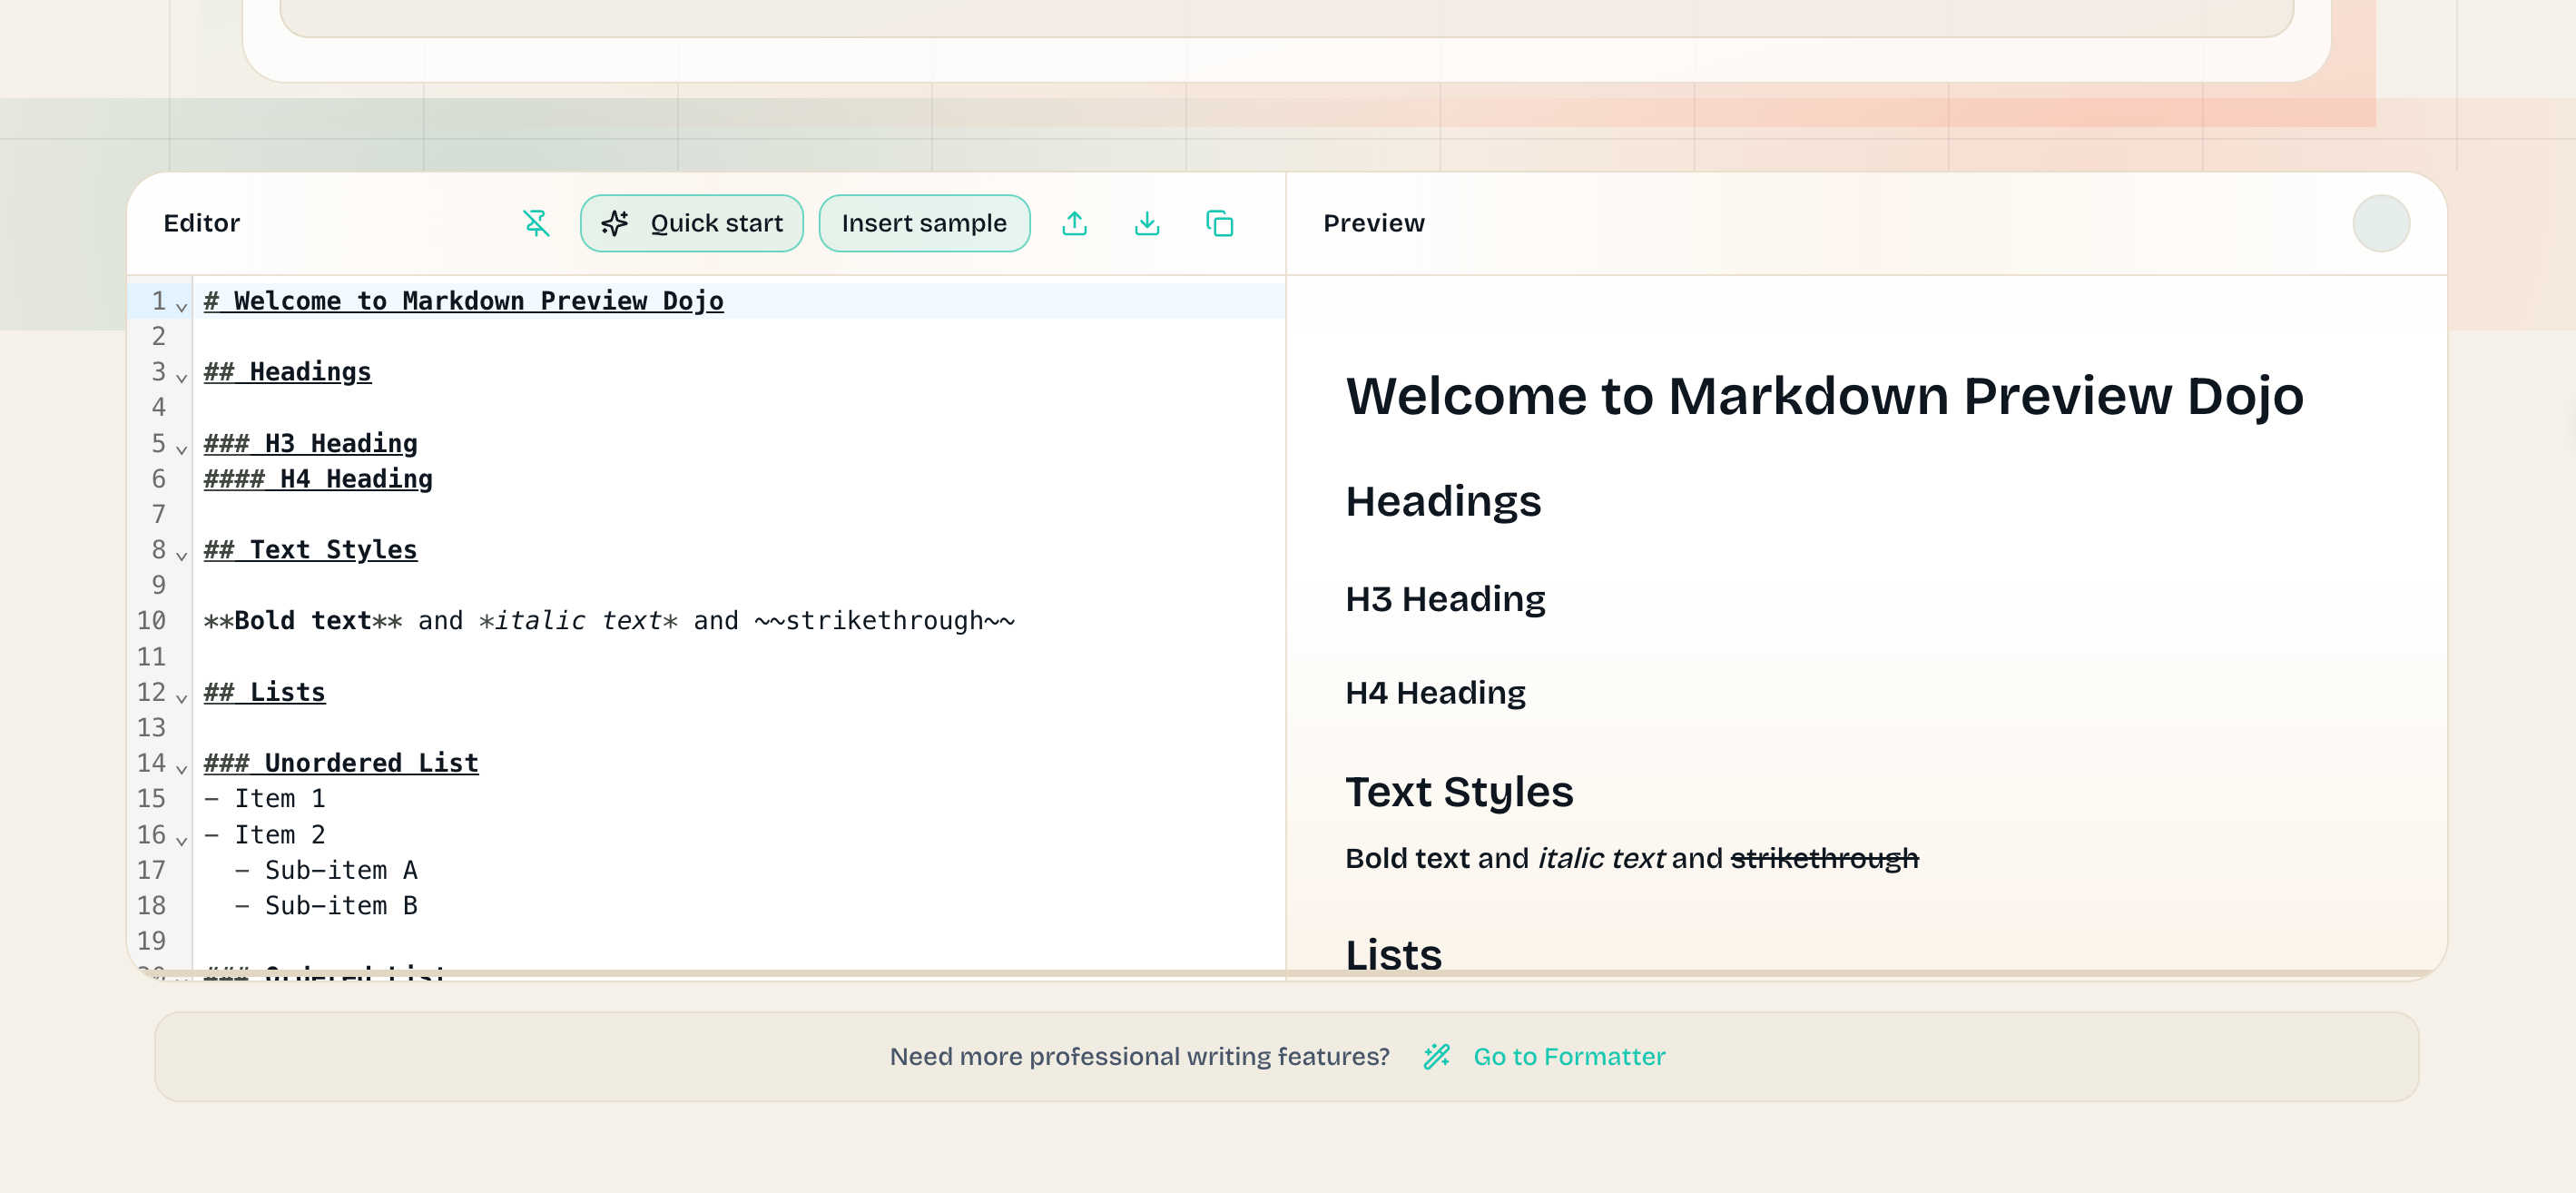This screenshot has height=1193, width=2576.
Task: Toggle scroll synchronization off
Action: (x=536, y=223)
